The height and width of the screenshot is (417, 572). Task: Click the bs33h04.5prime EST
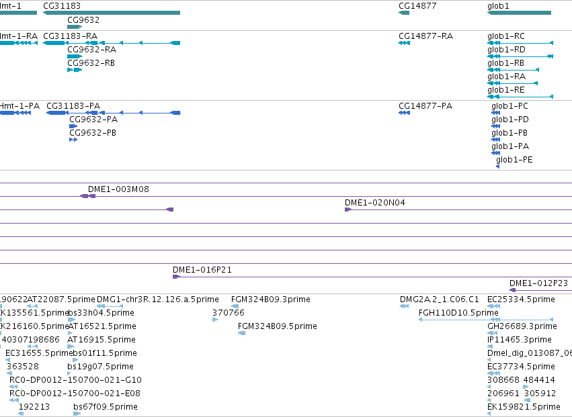[x=71, y=320]
